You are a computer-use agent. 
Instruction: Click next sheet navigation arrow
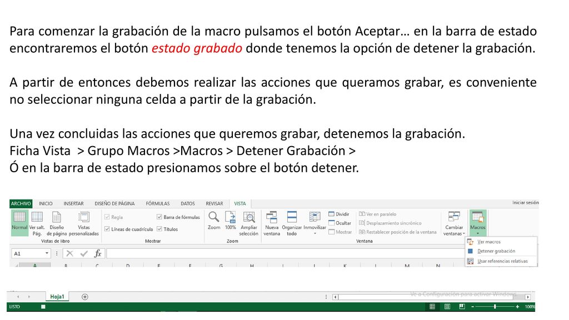[29, 297]
